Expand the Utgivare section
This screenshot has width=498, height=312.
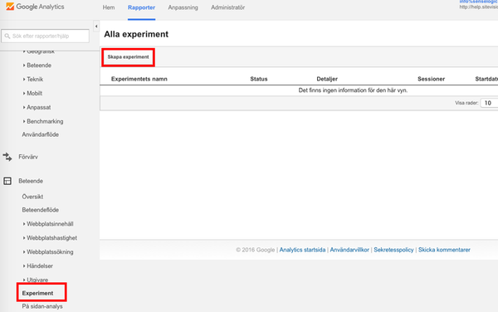36,280
